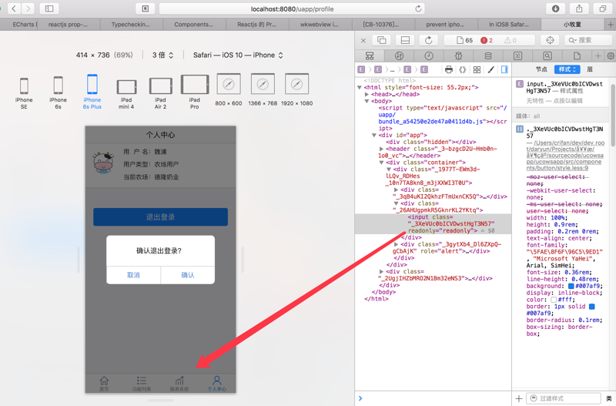The width and height of the screenshot is (616, 406).
Task: Show all tabs overview
Action: point(603,8)
